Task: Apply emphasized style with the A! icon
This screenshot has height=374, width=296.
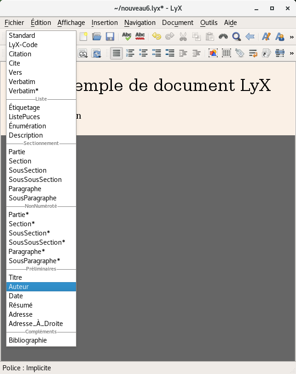Action: [x=266, y=36]
